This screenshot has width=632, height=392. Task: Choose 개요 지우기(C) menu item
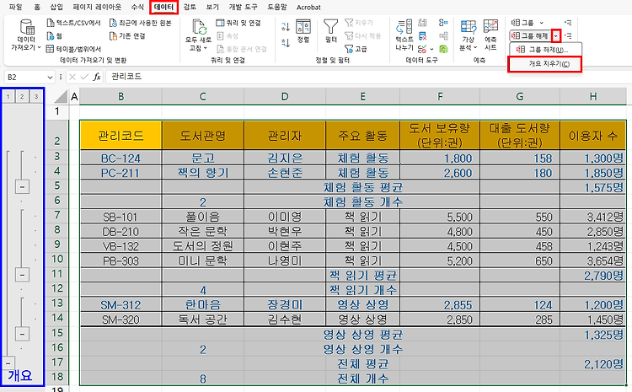point(545,64)
